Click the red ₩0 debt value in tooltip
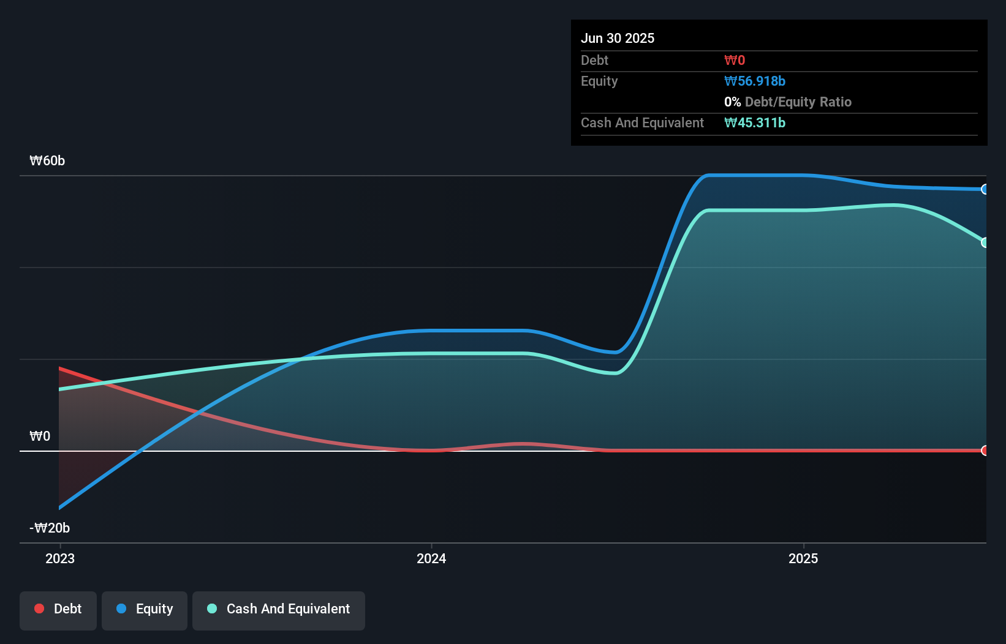Image resolution: width=1006 pixels, height=644 pixels. pos(735,60)
